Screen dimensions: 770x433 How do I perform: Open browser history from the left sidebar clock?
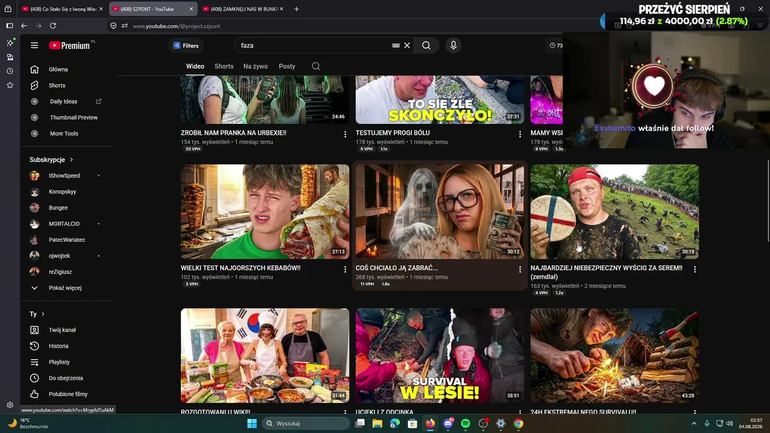pos(10,71)
